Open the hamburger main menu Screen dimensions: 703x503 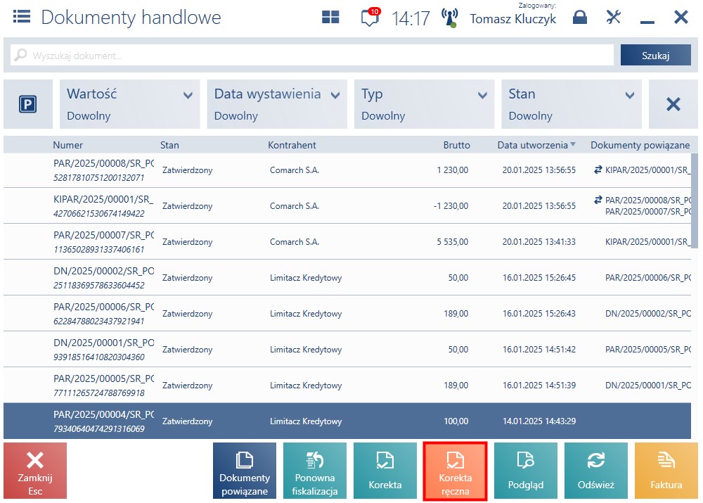pyautogui.click(x=22, y=17)
